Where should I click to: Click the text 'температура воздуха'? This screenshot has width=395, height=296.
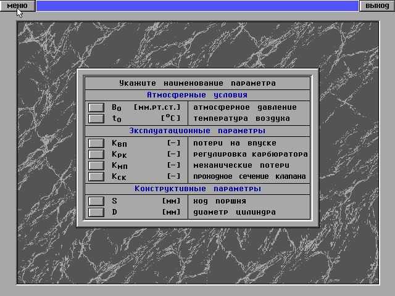coord(241,118)
